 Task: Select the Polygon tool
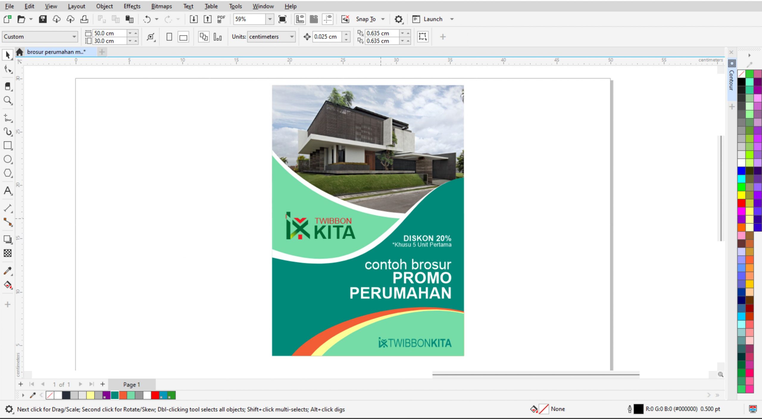(x=8, y=173)
